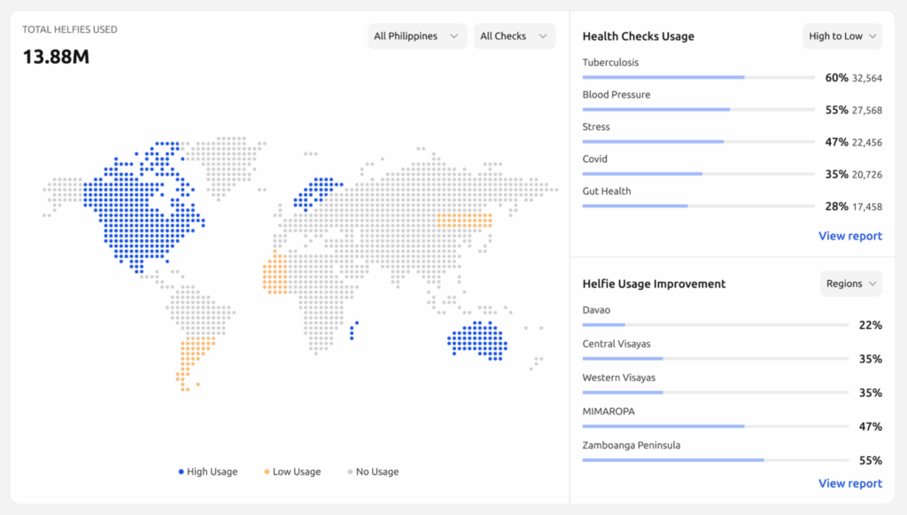Open the Regions dropdown
Viewport: 907px width, 515px height.
(850, 284)
